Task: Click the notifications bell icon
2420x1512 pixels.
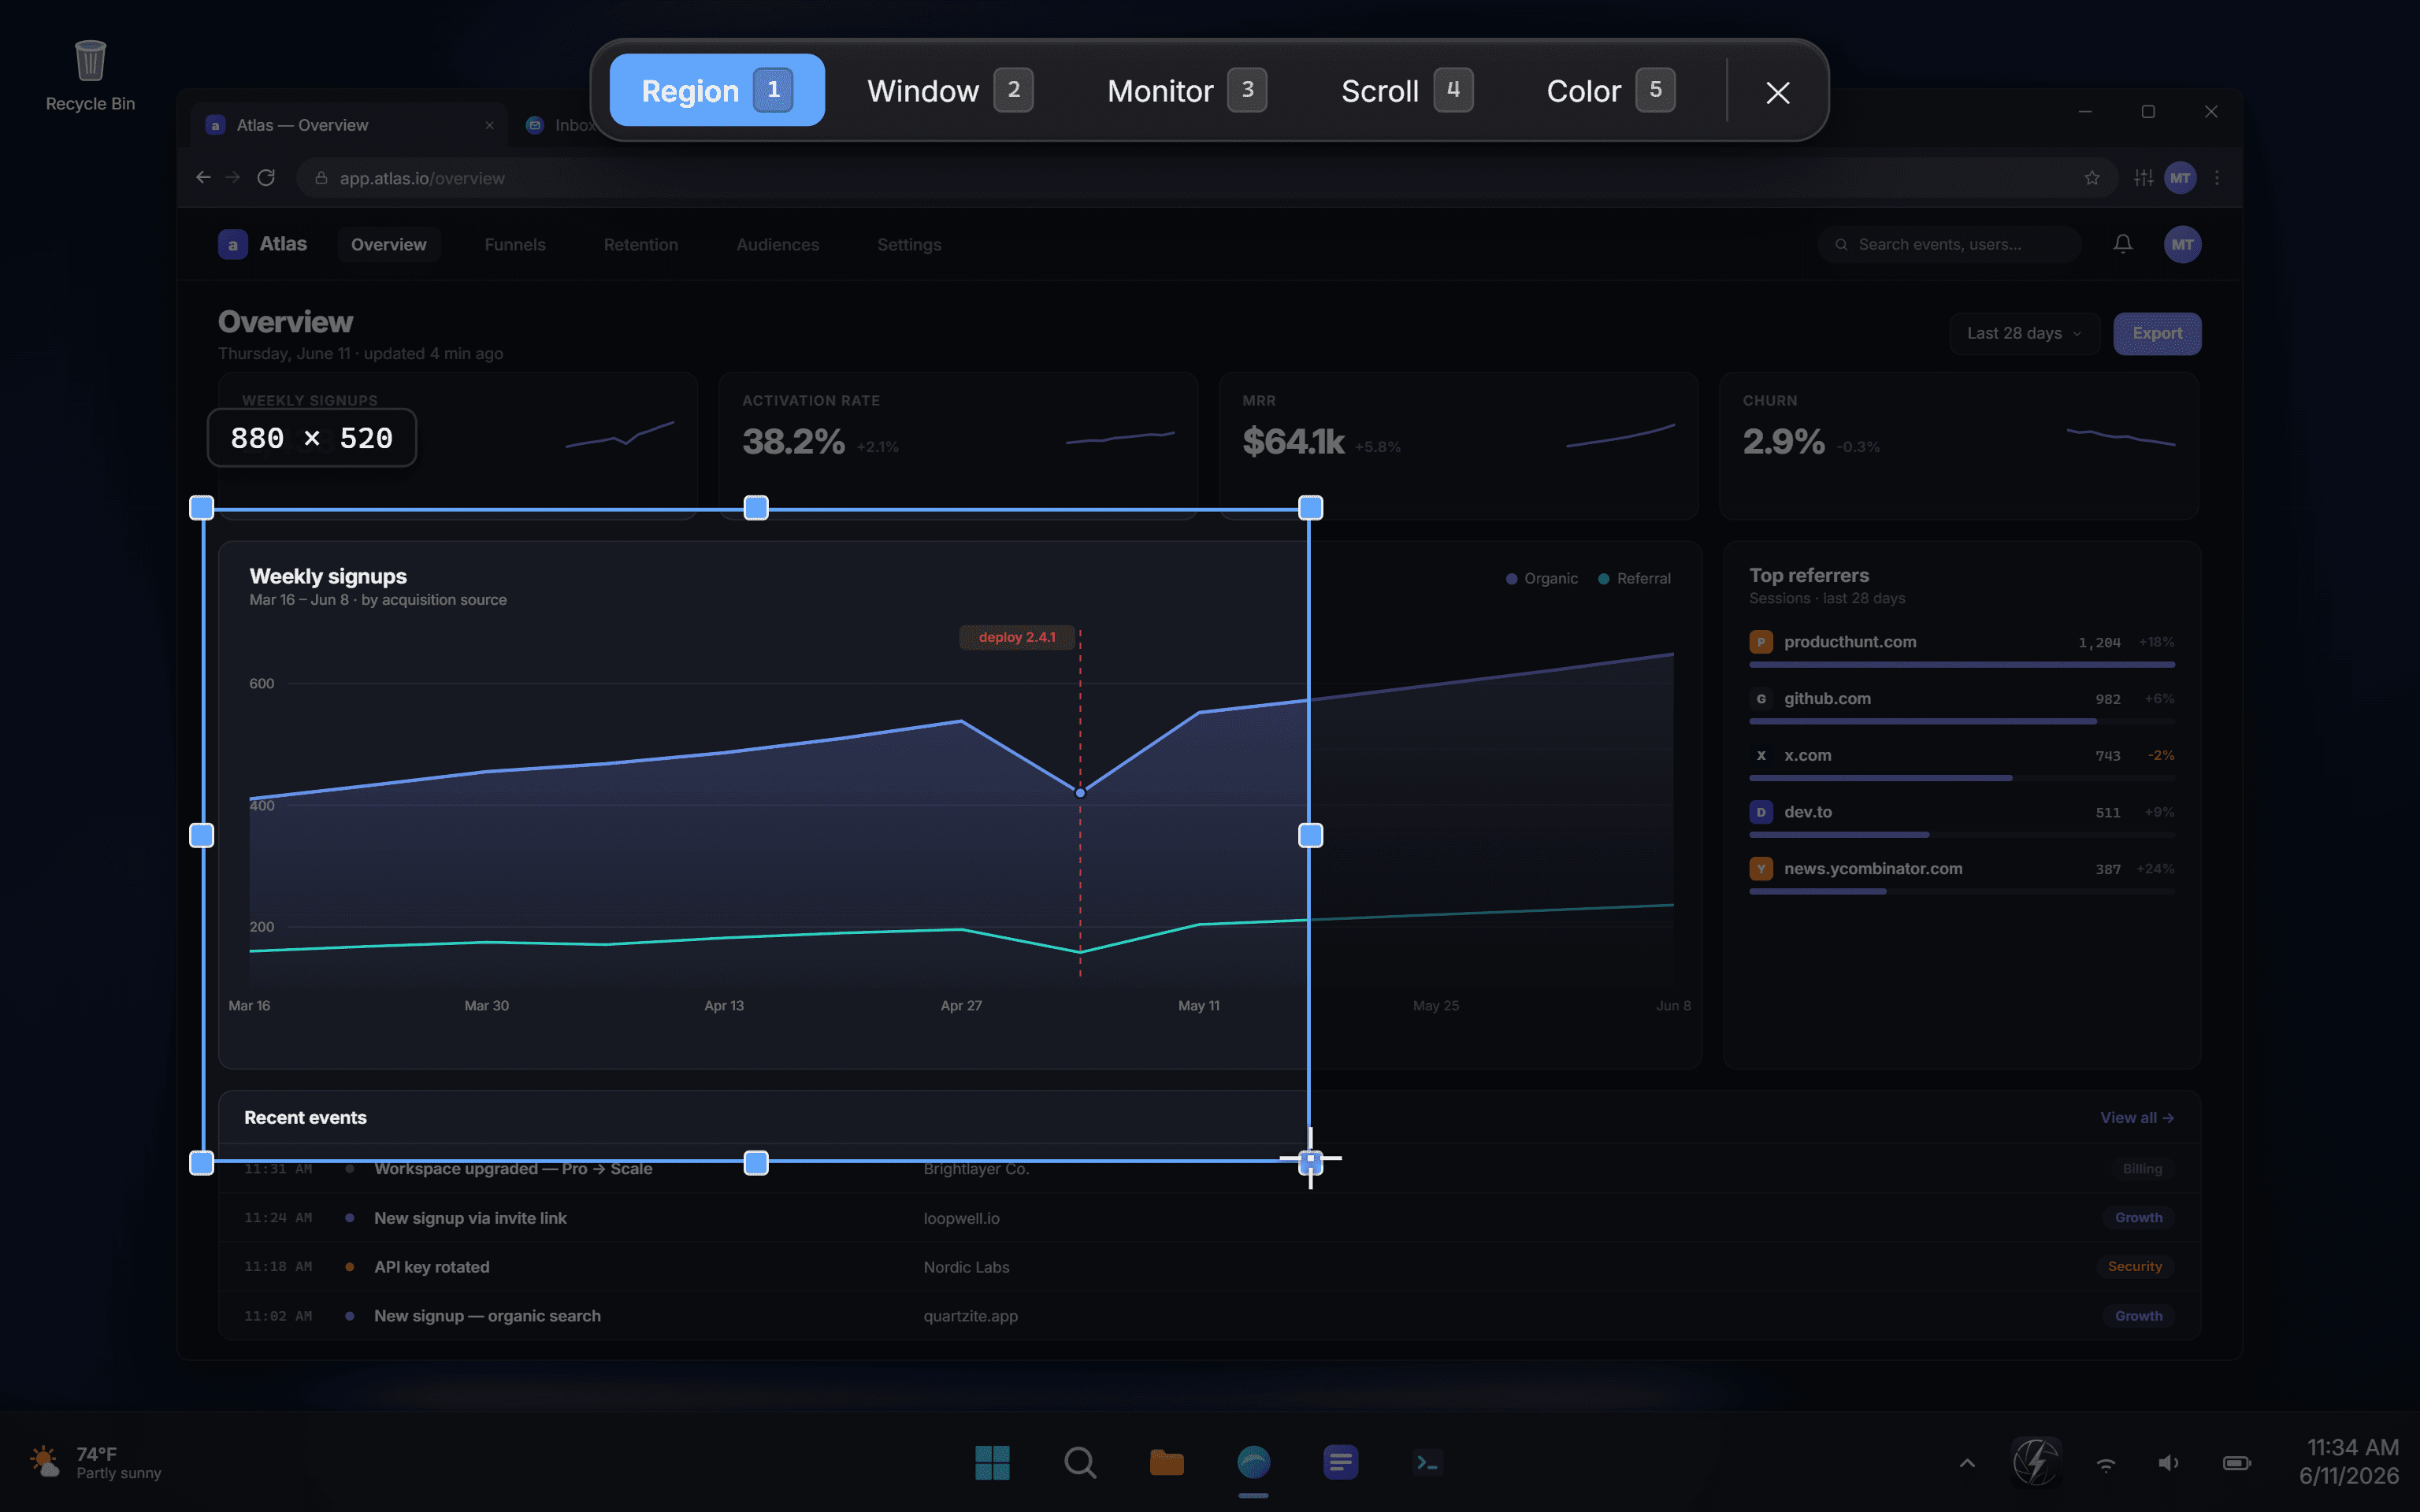Action: point(2122,244)
